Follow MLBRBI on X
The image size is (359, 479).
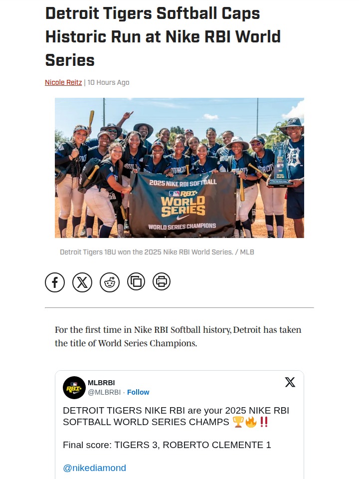[x=138, y=392]
